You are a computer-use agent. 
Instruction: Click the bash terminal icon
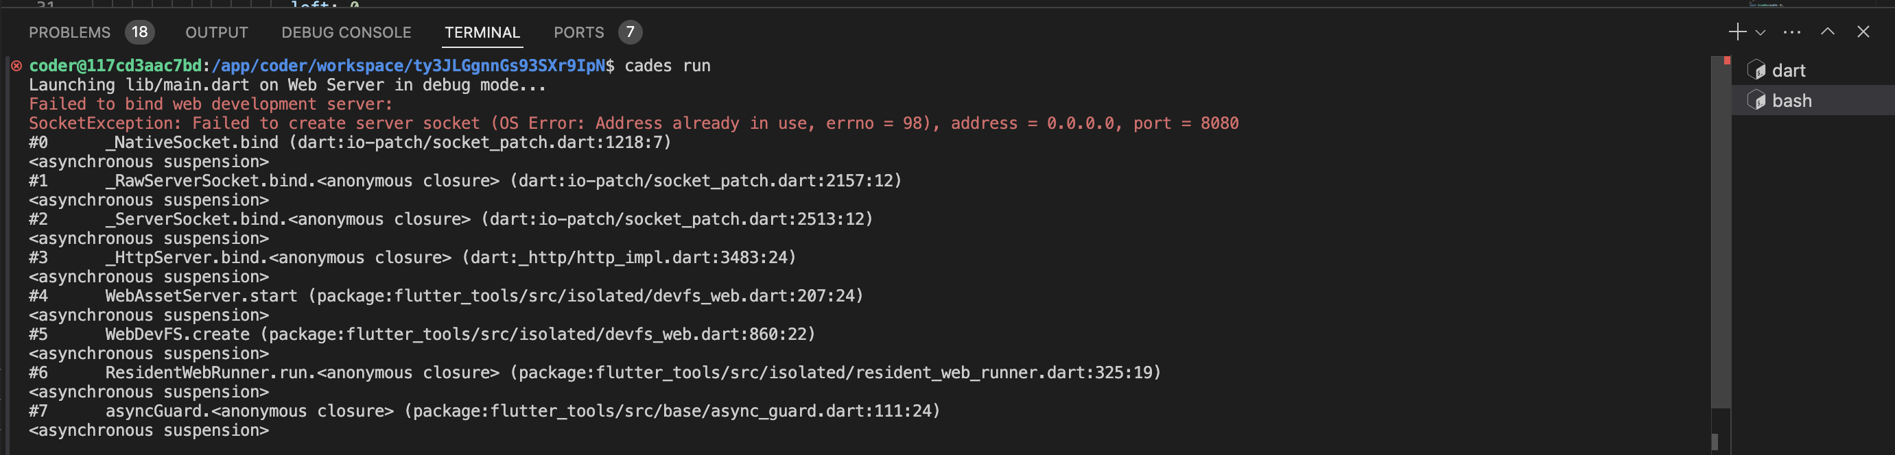point(1755,100)
